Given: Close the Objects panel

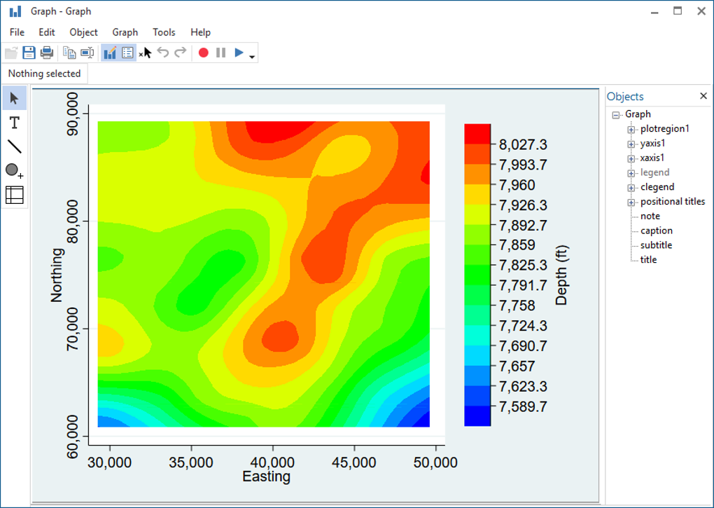Looking at the screenshot, I should 703,96.
